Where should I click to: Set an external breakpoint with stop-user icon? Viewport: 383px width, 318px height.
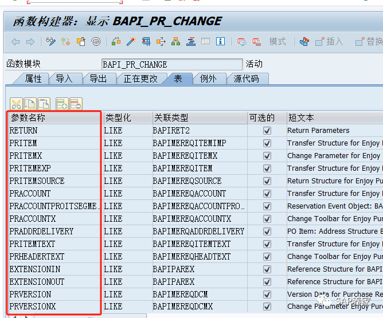pos(256,42)
